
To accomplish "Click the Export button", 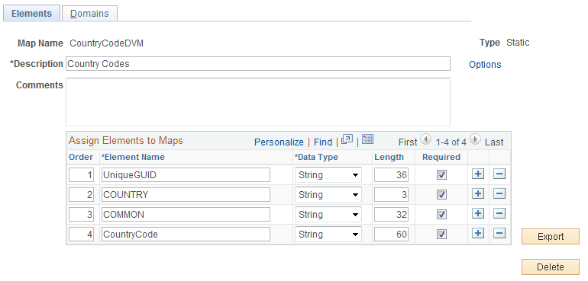I will pos(550,237).
